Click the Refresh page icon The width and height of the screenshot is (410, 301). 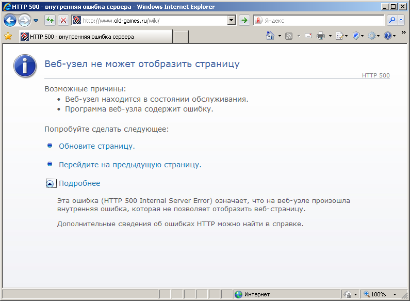coord(50,20)
